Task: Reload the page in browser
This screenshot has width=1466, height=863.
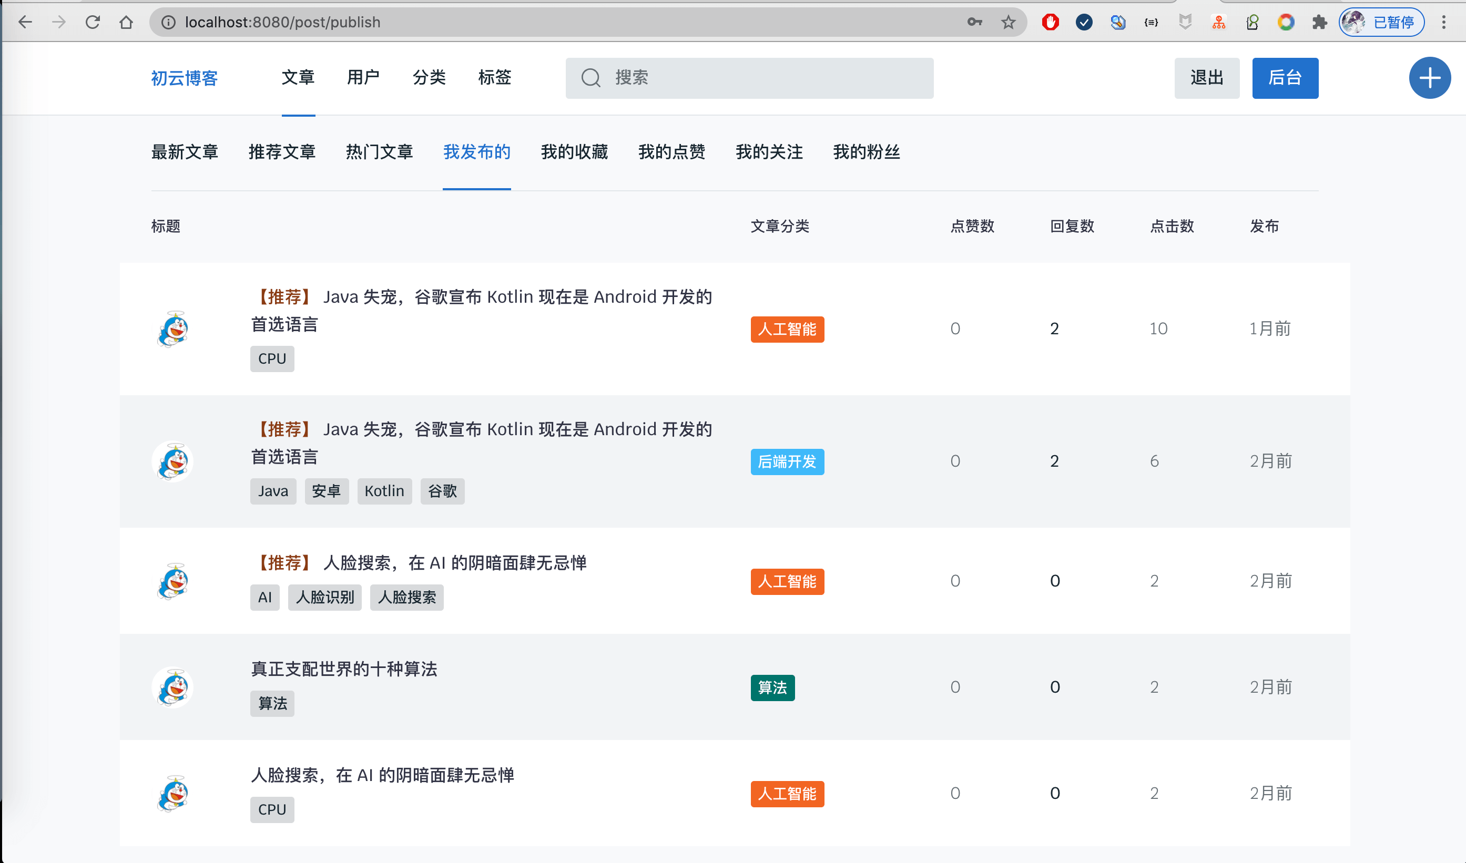Action: tap(93, 22)
